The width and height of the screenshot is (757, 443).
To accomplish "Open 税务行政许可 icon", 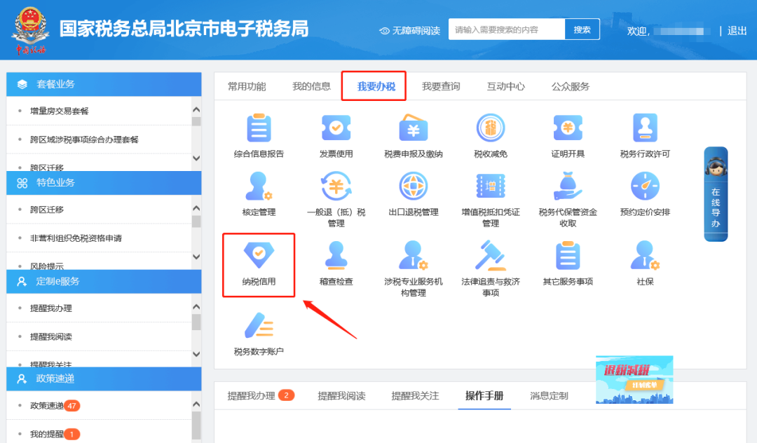I will tap(645, 128).
